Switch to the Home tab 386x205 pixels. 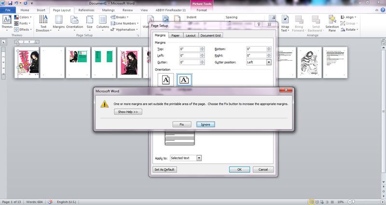[x=25, y=10]
